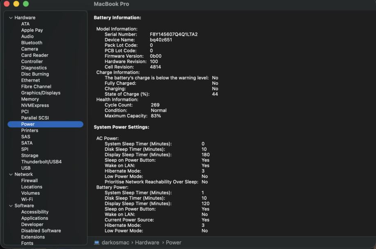Choose Storage from the sidebar

pos(29,155)
